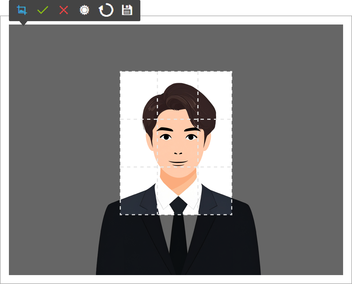Click the top-left crop handle

[x=120, y=72]
